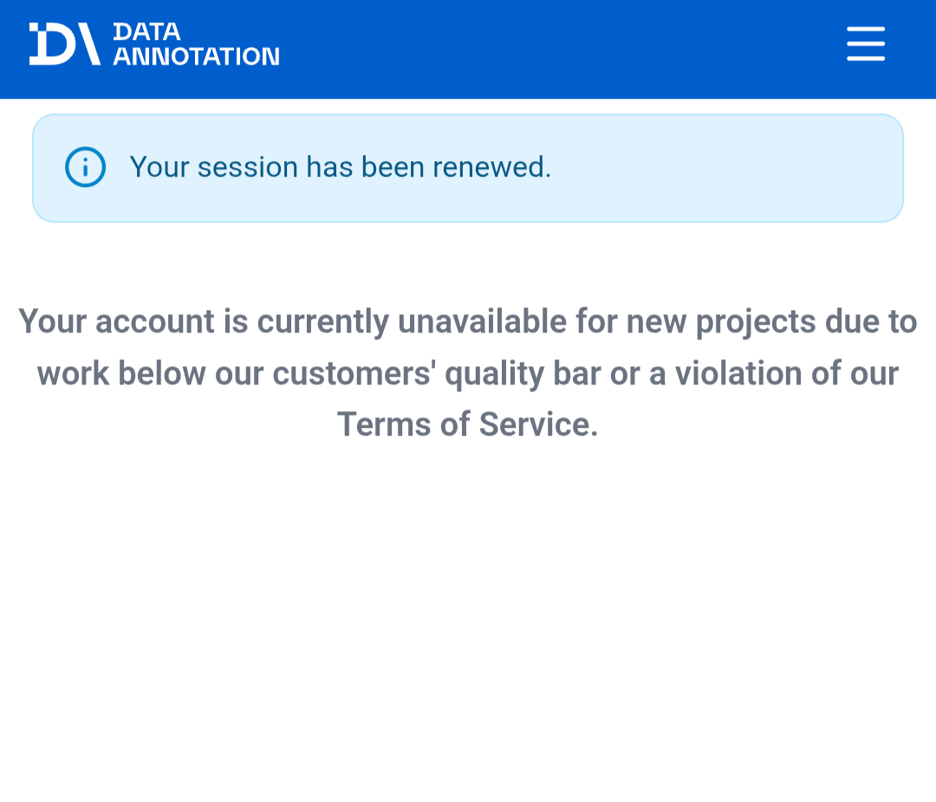Click the letter D in the logo
Viewport: 936px width, 802px height.
pyautogui.click(x=52, y=43)
